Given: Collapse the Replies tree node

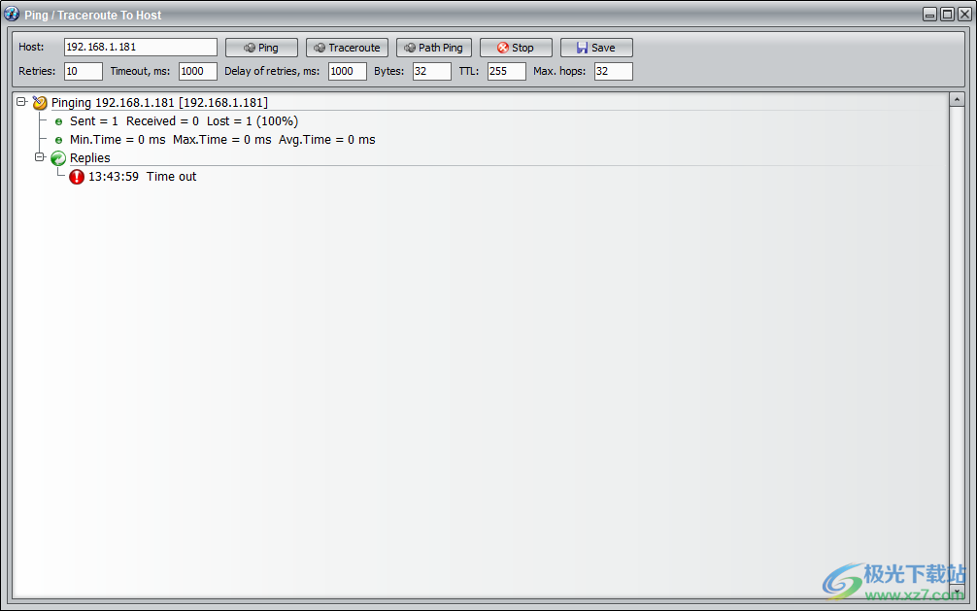Looking at the screenshot, I should [x=40, y=157].
